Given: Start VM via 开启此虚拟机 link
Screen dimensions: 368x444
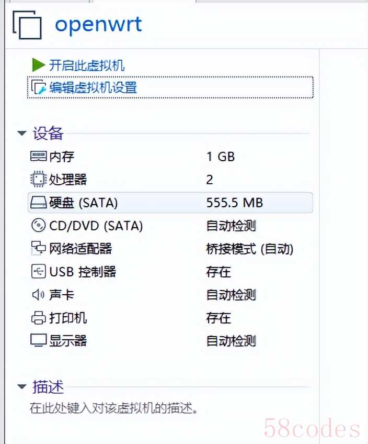Looking at the screenshot, I should click(x=87, y=65).
